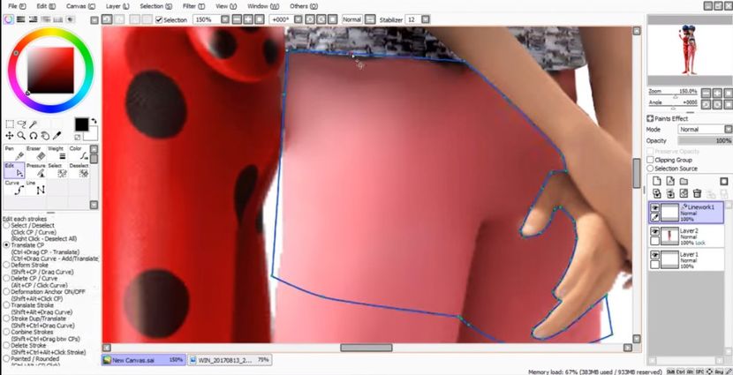This screenshot has height=375, width=733.
Task: Swap foreground and background colors
Action: 94,121
